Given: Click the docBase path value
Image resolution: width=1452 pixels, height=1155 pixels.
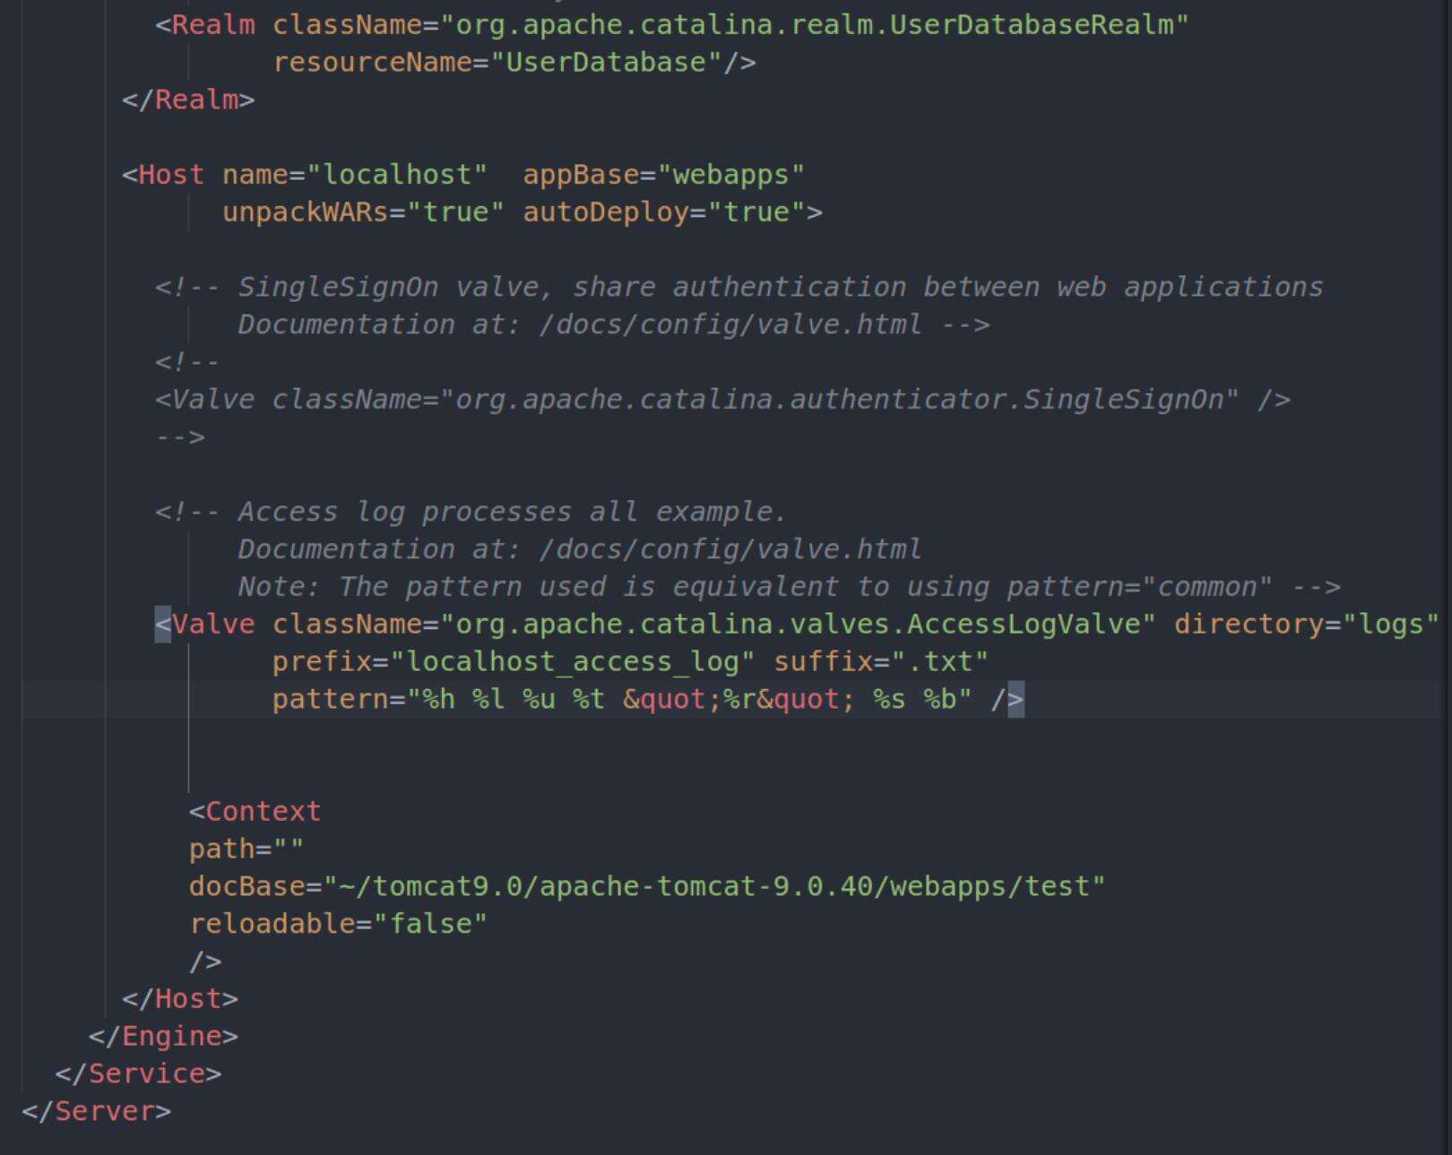Looking at the screenshot, I should (714, 887).
